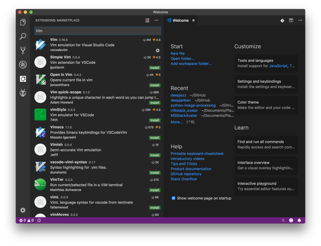Image resolution: width=321 pixels, height=246 pixels.
Task: Click the home icon in status bar
Action: [x=39, y=220]
